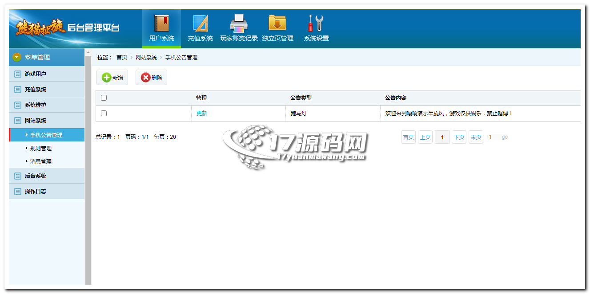The image size is (590, 294).
Task: Select 消息管理 in the sidebar
Action: pos(41,162)
